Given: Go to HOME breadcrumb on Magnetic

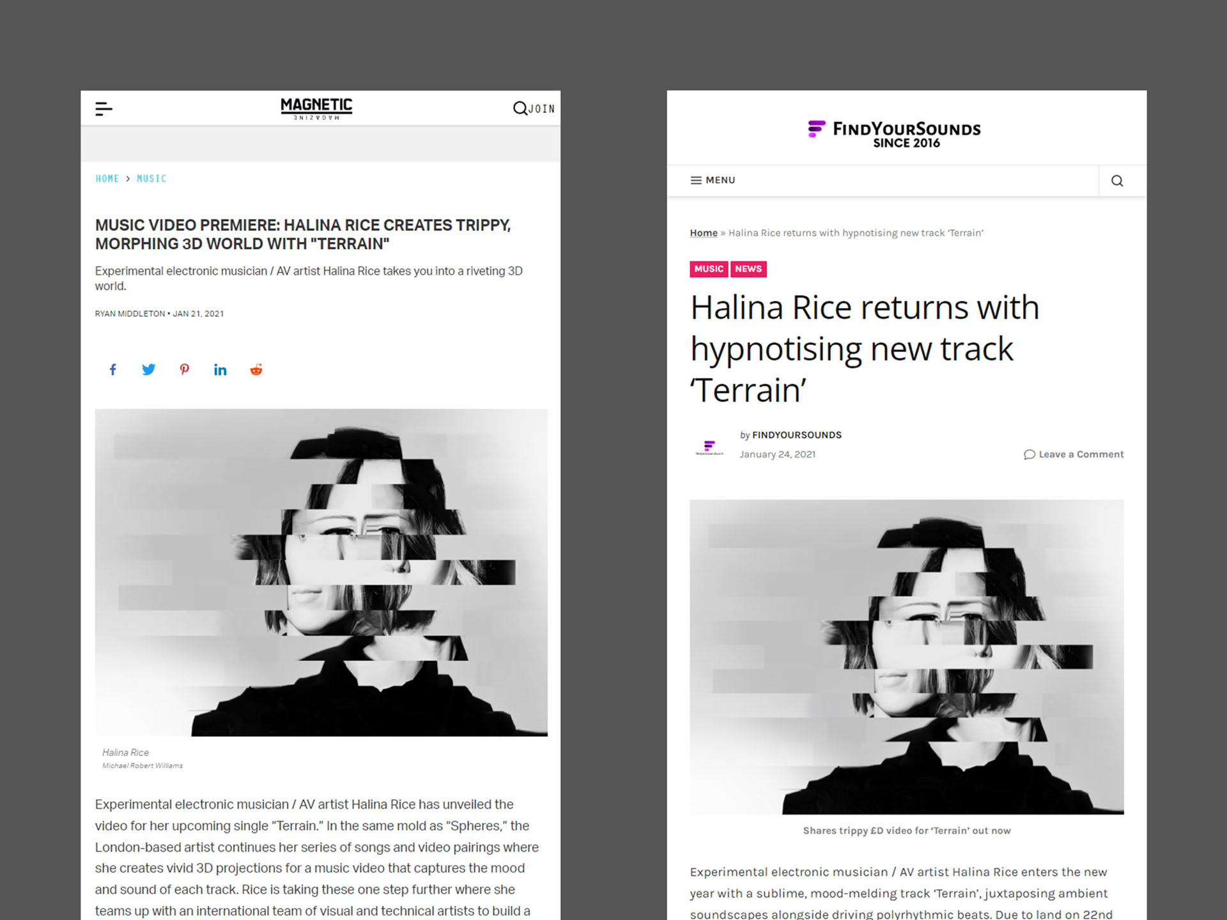Looking at the screenshot, I should click(x=107, y=179).
